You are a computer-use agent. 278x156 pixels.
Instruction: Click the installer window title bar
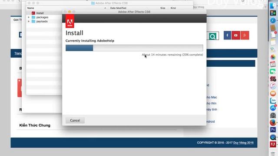tap(134, 12)
